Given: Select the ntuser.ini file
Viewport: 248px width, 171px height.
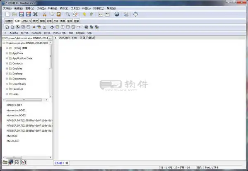Looking at the screenshot, I should pyautogui.click(x=12, y=136).
